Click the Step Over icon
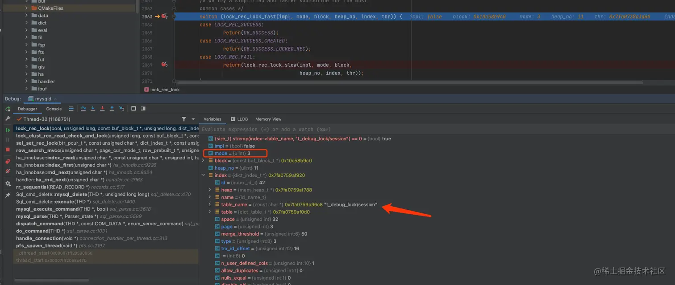This screenshot has width=675, height=285. click(x=83, y=109)
